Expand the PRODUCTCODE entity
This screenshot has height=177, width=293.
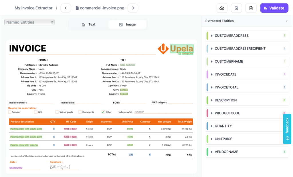(212, 113)
